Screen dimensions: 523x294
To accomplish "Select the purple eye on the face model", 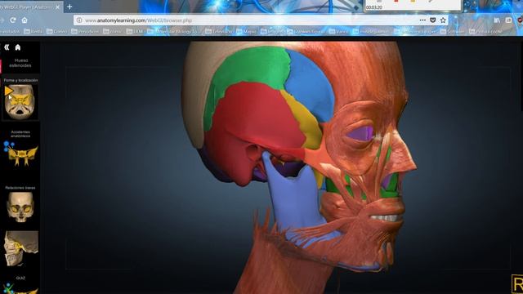I will [361, 133].
